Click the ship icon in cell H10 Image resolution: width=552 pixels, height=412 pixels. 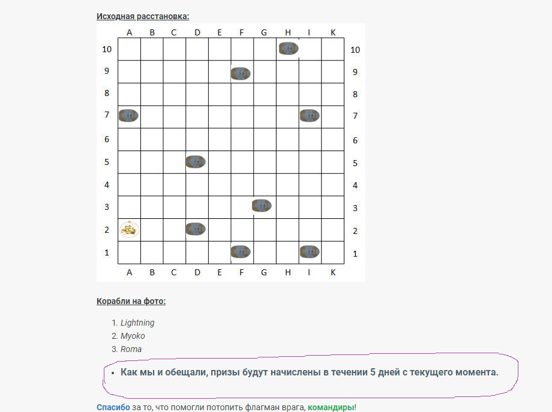(x=289, y=49)
